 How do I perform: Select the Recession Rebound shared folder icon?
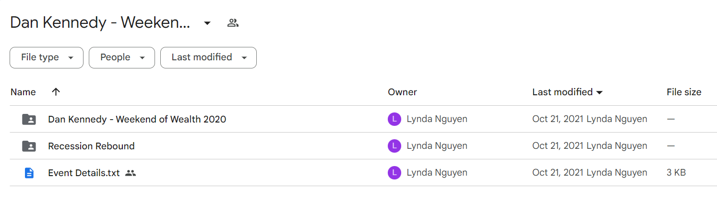(x=29, y=146)
